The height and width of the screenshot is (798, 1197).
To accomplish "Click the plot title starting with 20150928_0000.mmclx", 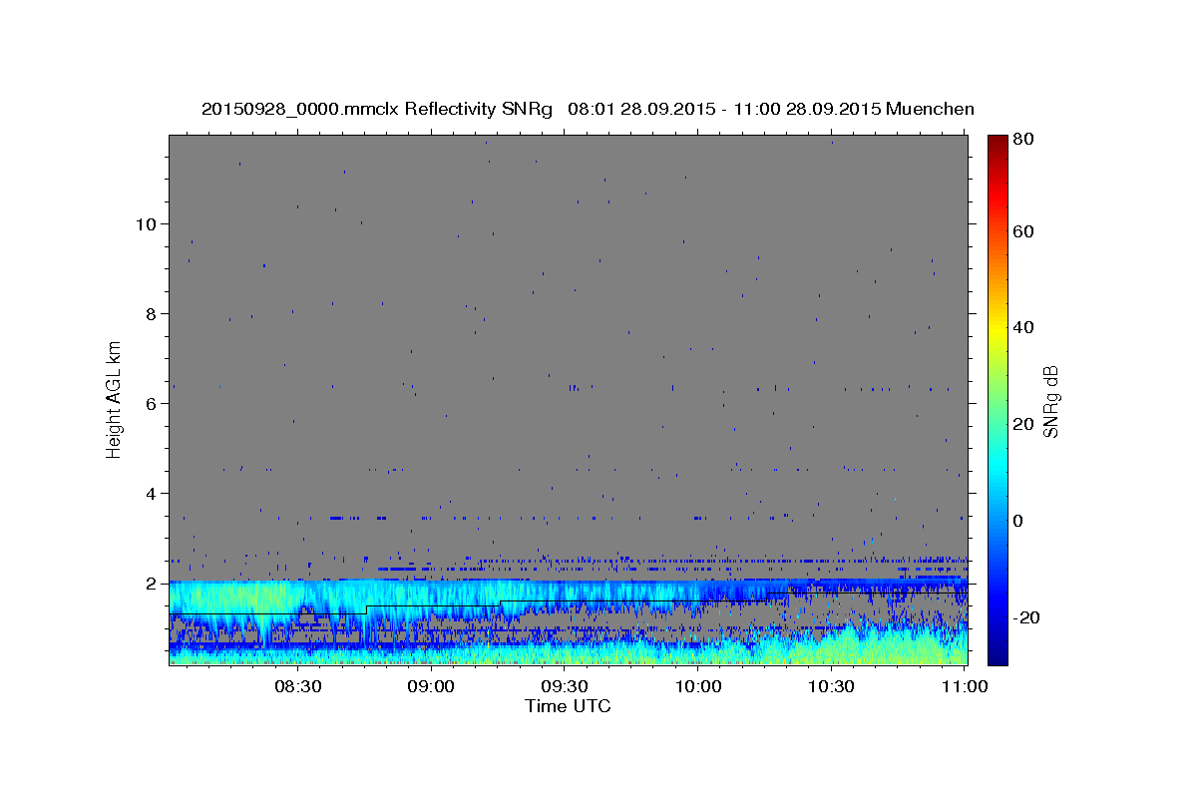I will coord(588,109).
